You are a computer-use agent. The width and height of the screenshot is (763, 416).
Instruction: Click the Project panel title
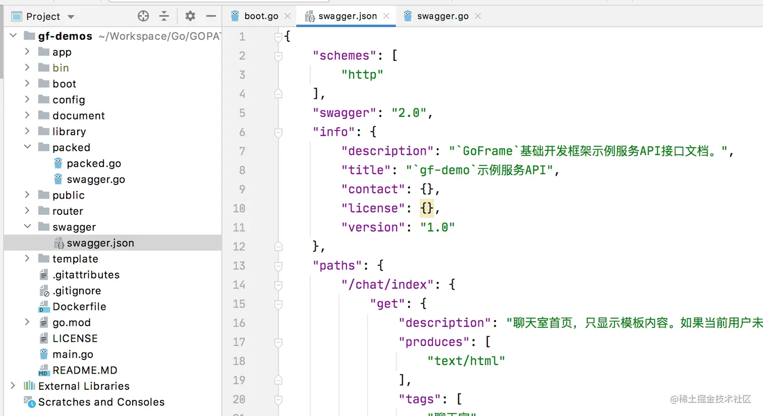pos(43,17)
